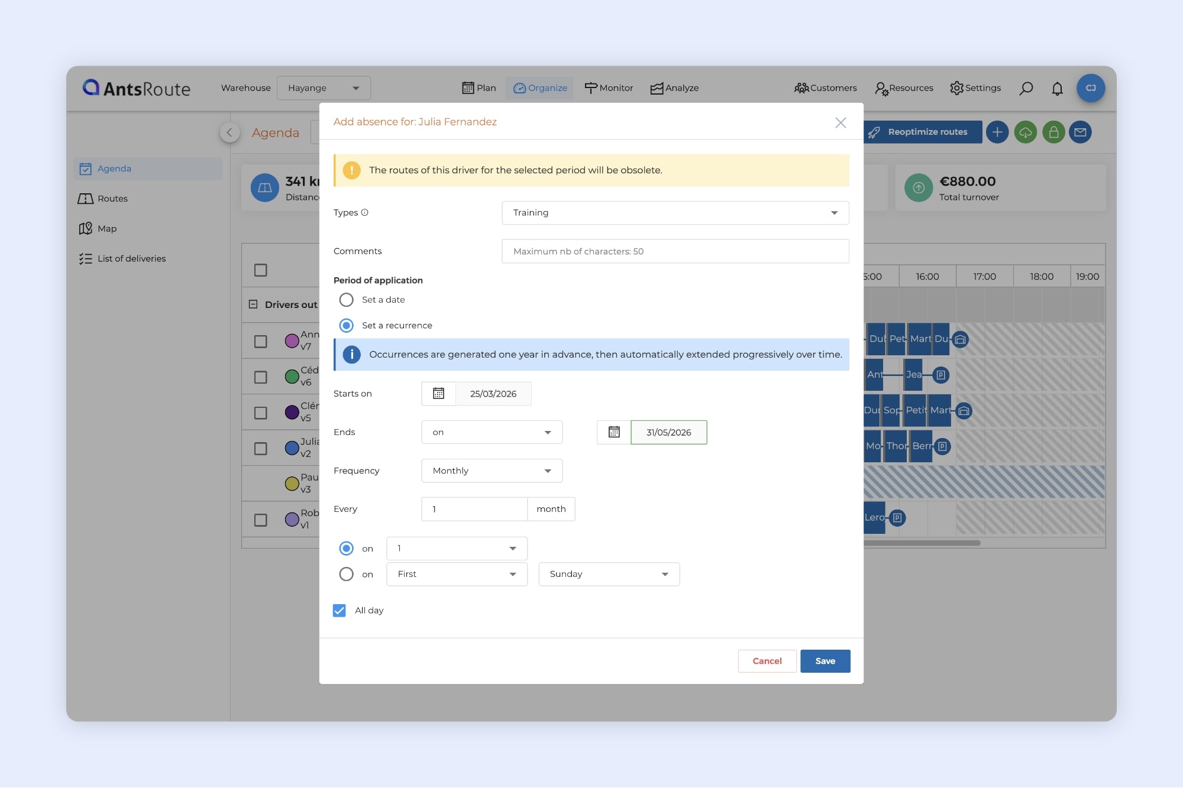
Task: Click the envelope mail icon button
Action: click(1081, 132)
